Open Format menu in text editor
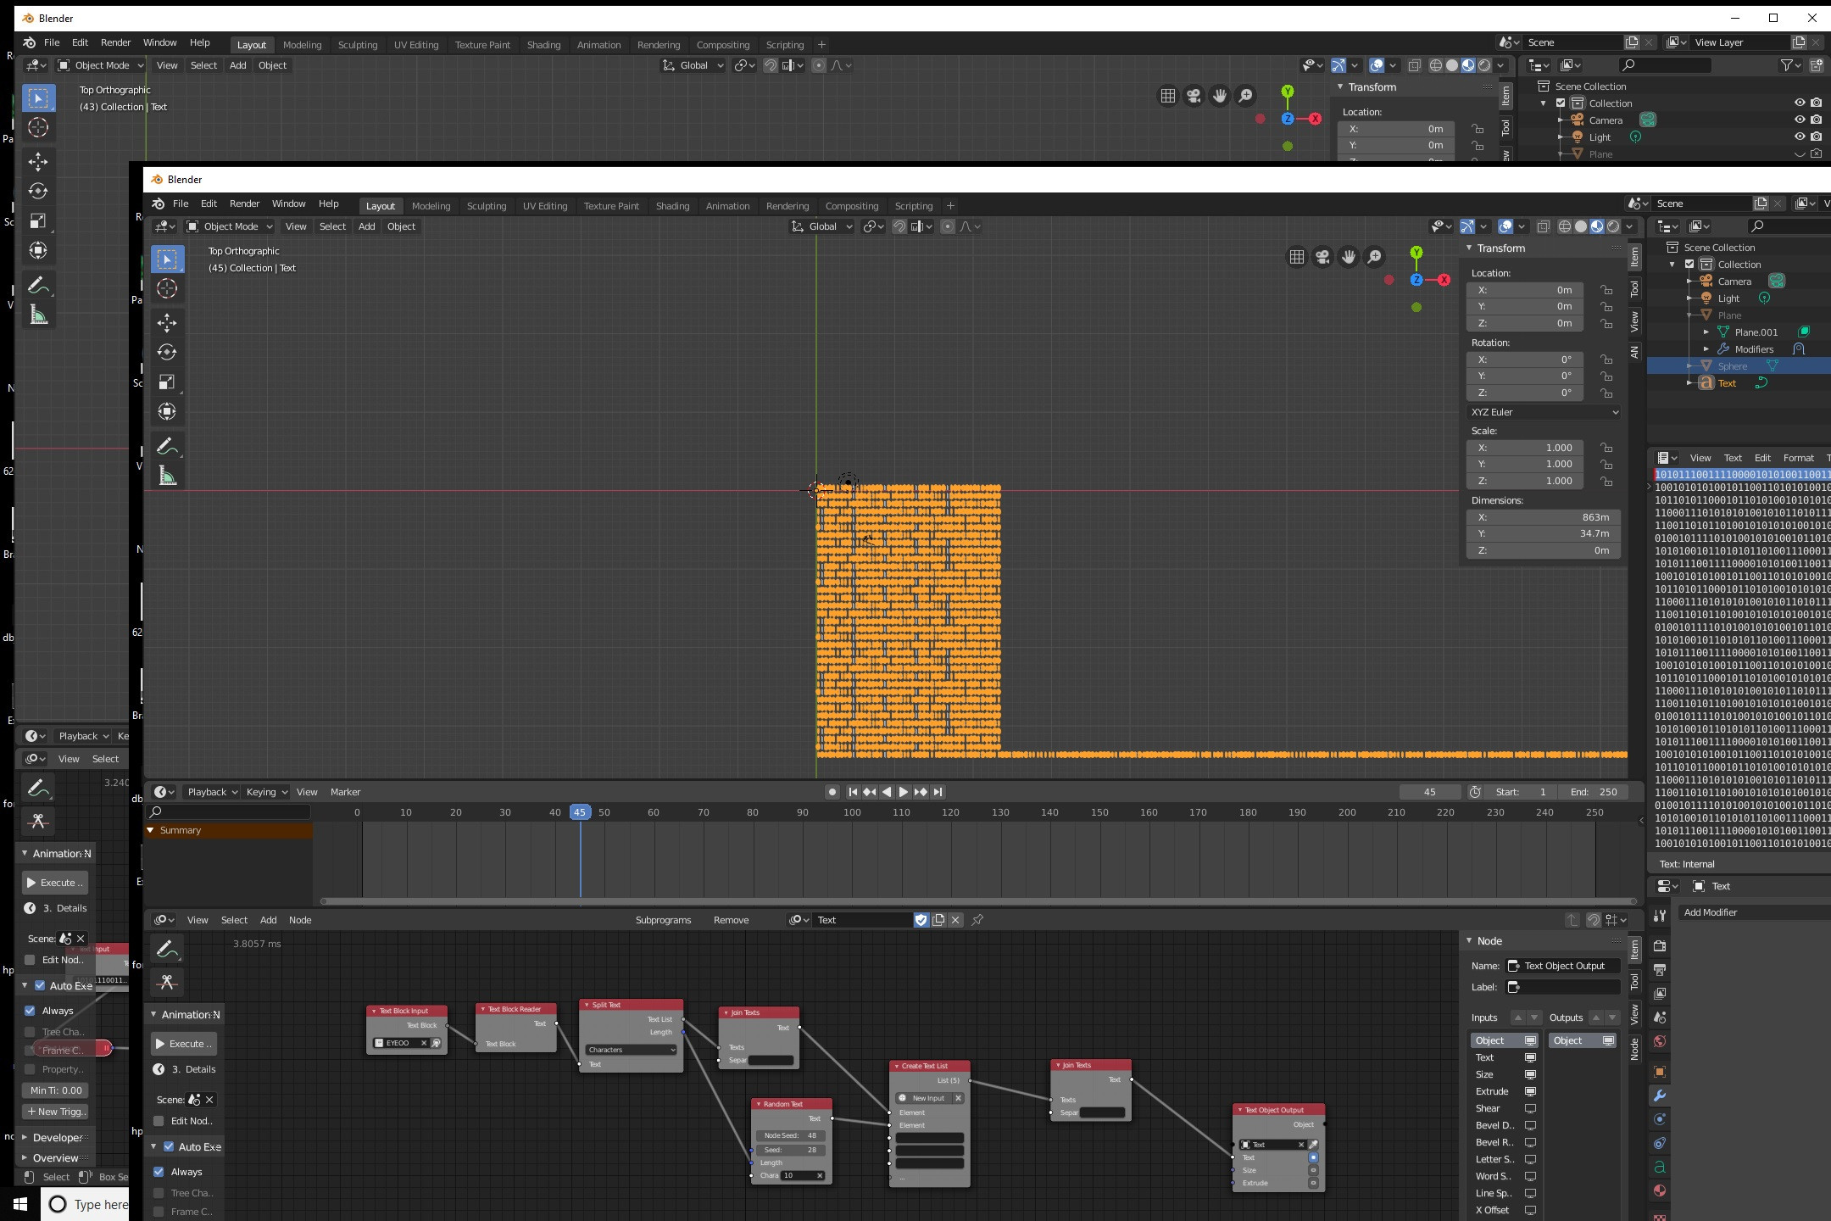The height and width of the screenshot is (1221, 1831). click(1798, 458)
